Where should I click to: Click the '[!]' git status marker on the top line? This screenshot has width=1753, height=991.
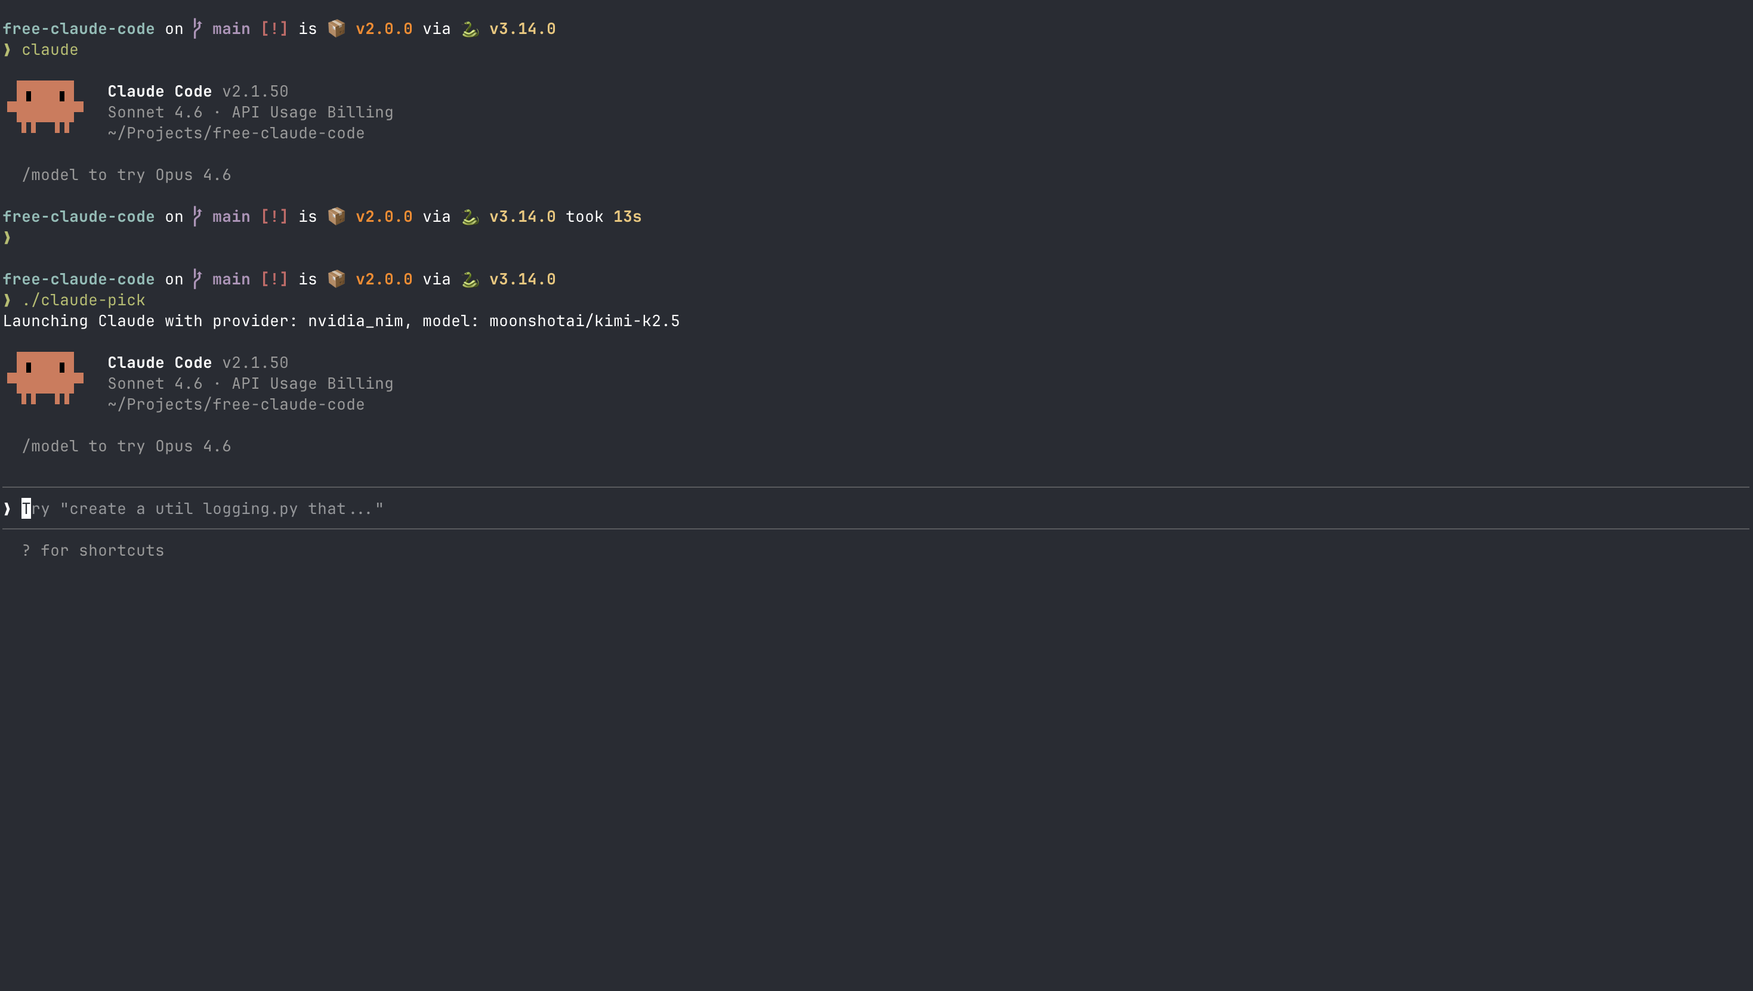coord(274,29)
